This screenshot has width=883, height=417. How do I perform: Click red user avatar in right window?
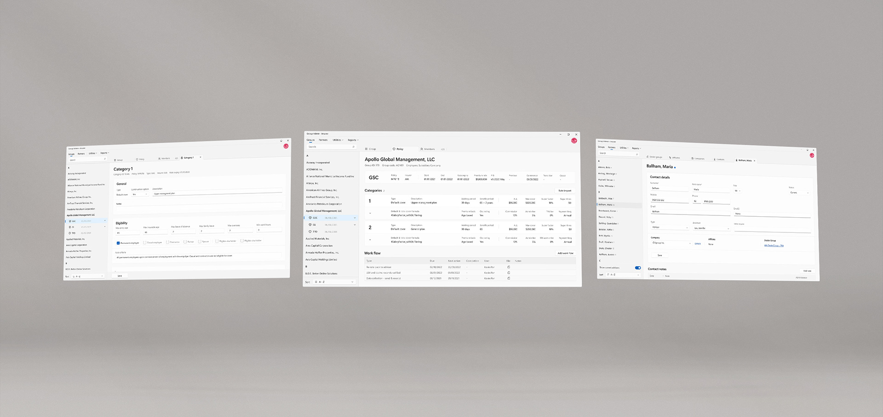tap(812, 155)
